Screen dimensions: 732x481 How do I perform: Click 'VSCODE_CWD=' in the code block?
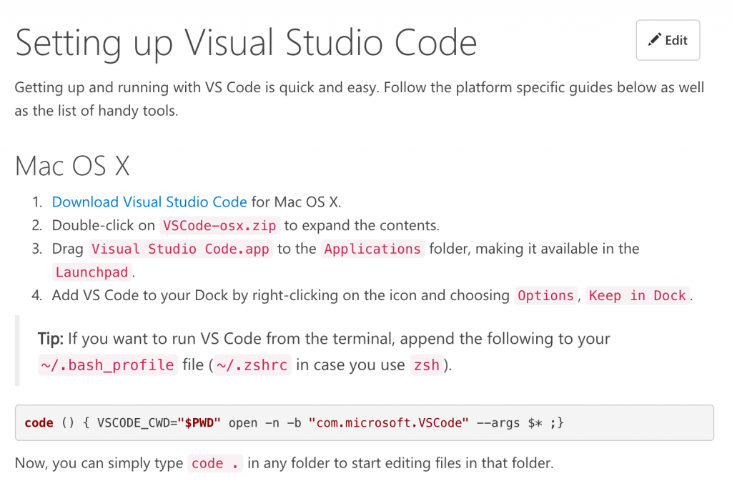coord(137,422)
